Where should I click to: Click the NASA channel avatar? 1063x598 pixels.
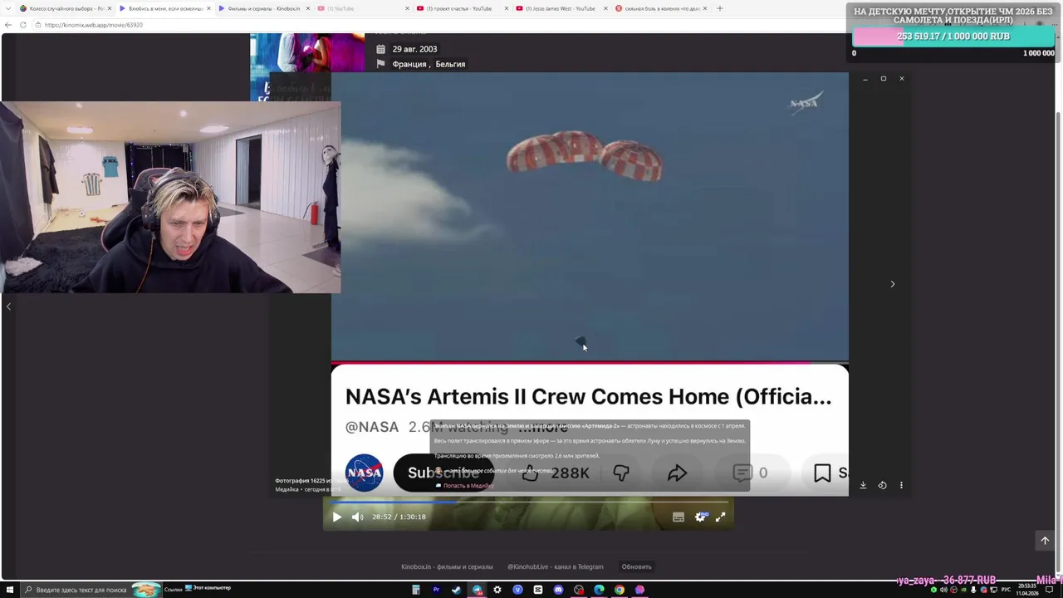[364, 473]
